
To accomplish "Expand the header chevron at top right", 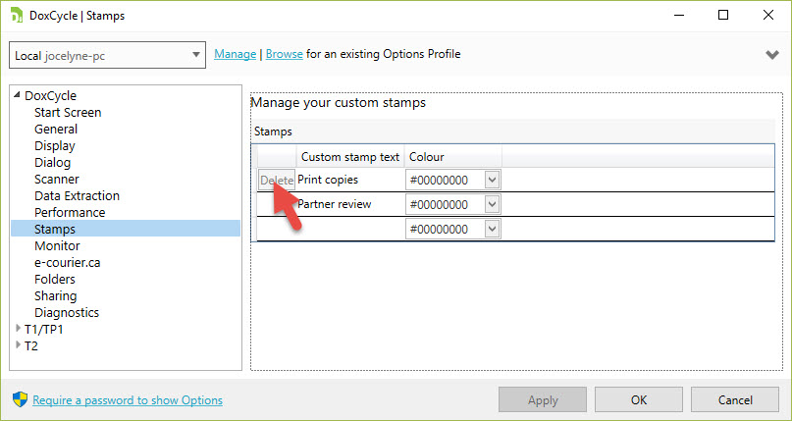I will tap(771, 55).
